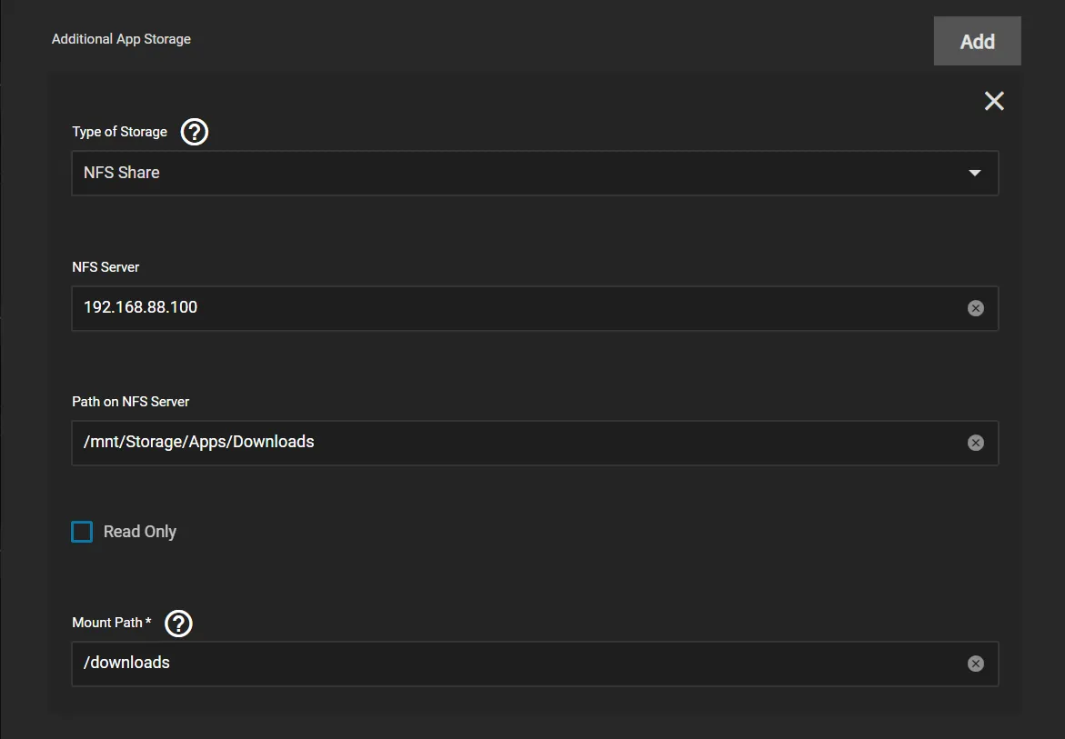The height and width of the screenshot is (739, 1065).
Task: Show help for Mount Path
Action: pos(179,624)
